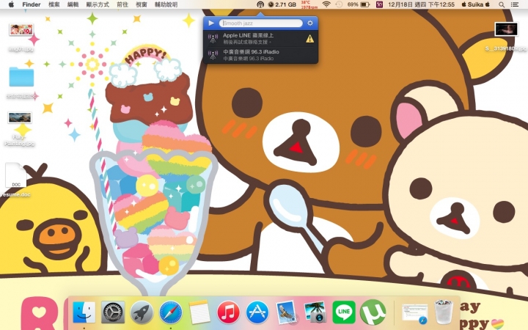Screen dimensions: 528x330
Task: Open the App Store from the Dock
Action: tap(257, 312)
